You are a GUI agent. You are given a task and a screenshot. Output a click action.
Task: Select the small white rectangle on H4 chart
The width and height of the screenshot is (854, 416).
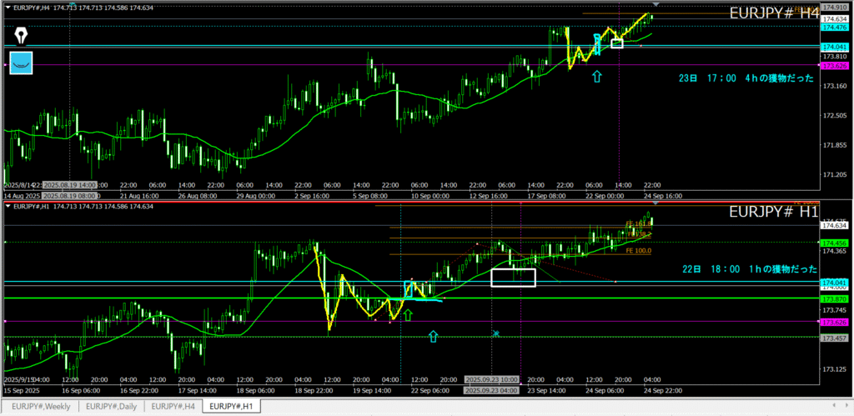pyautogui.click(x=616, y=43)
